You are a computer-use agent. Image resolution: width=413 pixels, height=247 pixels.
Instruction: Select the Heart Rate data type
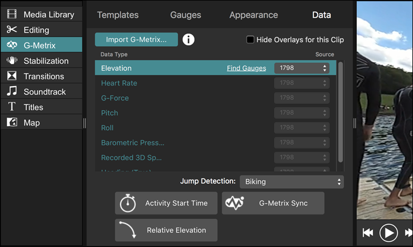pos(119,83)
